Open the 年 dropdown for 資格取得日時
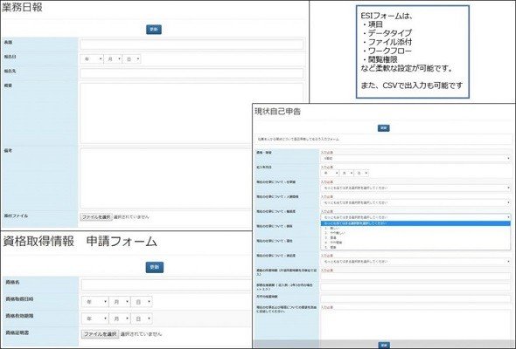The height and width of the screenshot is (349, 516). click(x=95, y=301)
